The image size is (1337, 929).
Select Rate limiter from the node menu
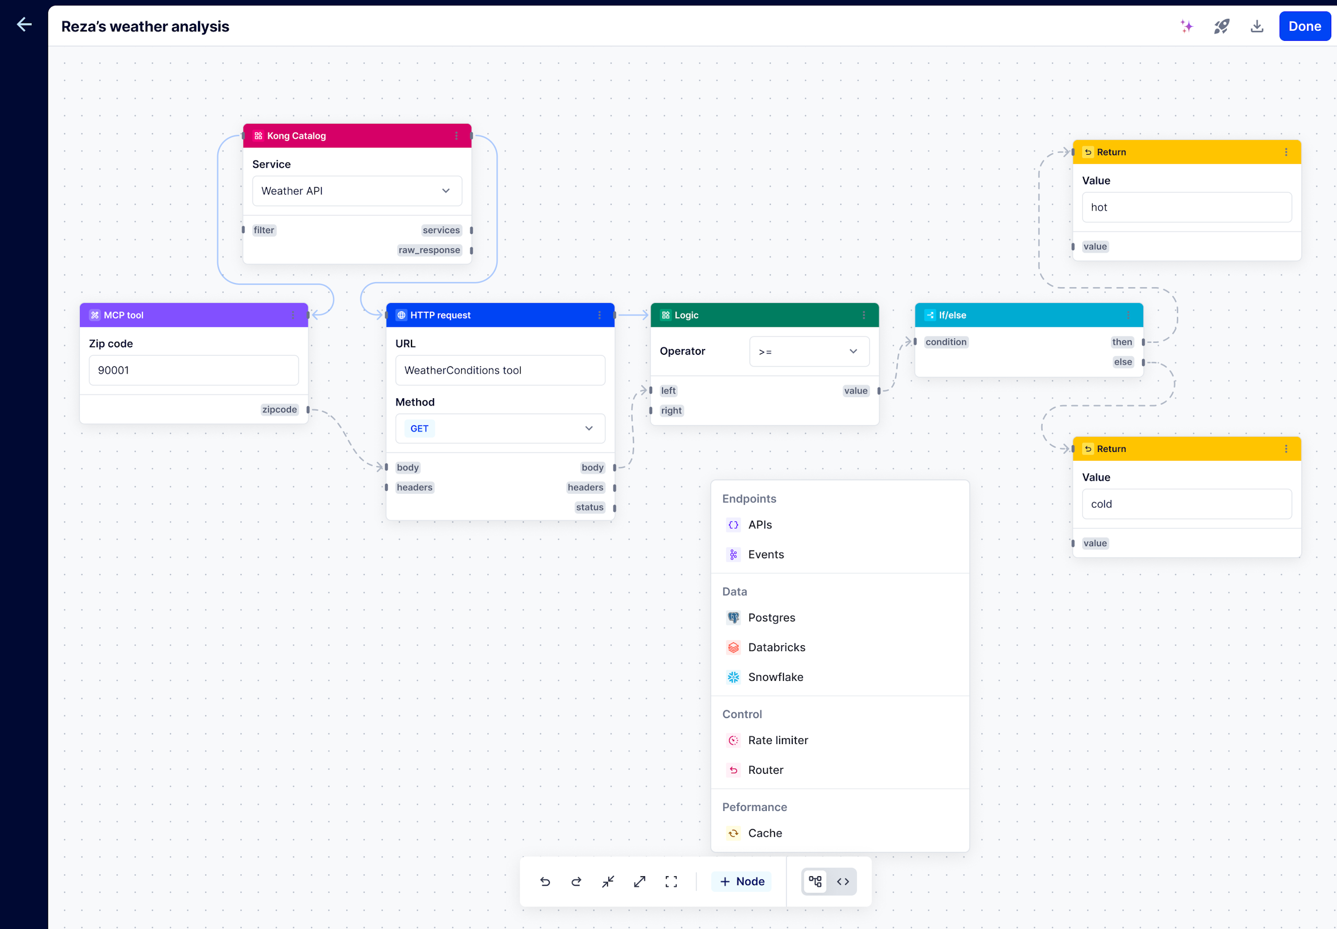(777, 740)
